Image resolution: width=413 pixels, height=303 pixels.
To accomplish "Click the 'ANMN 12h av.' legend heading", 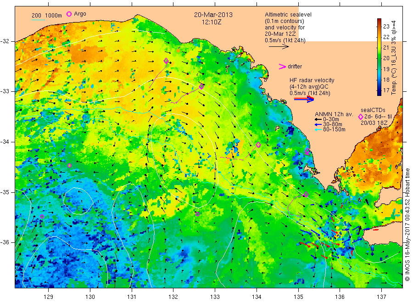I will coord(334,114).
